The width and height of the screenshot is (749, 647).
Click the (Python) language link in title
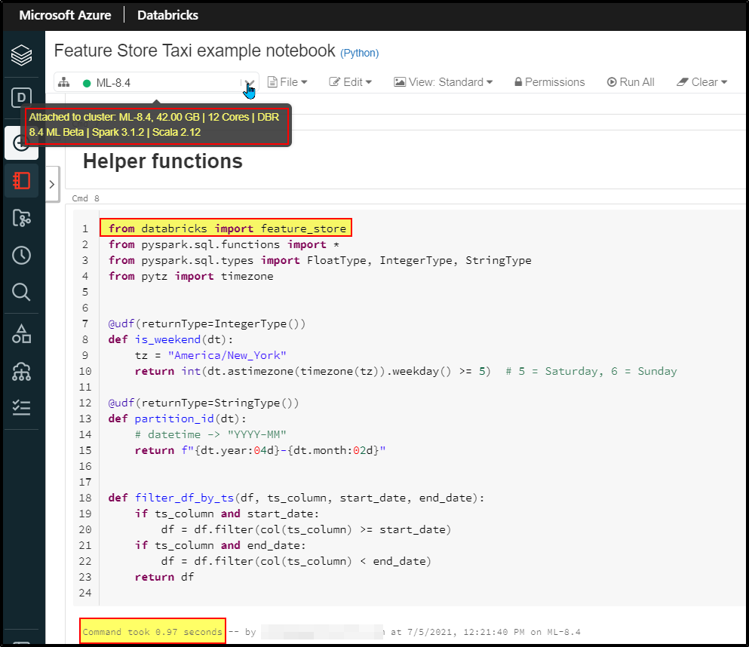click(x=359, y=53)
